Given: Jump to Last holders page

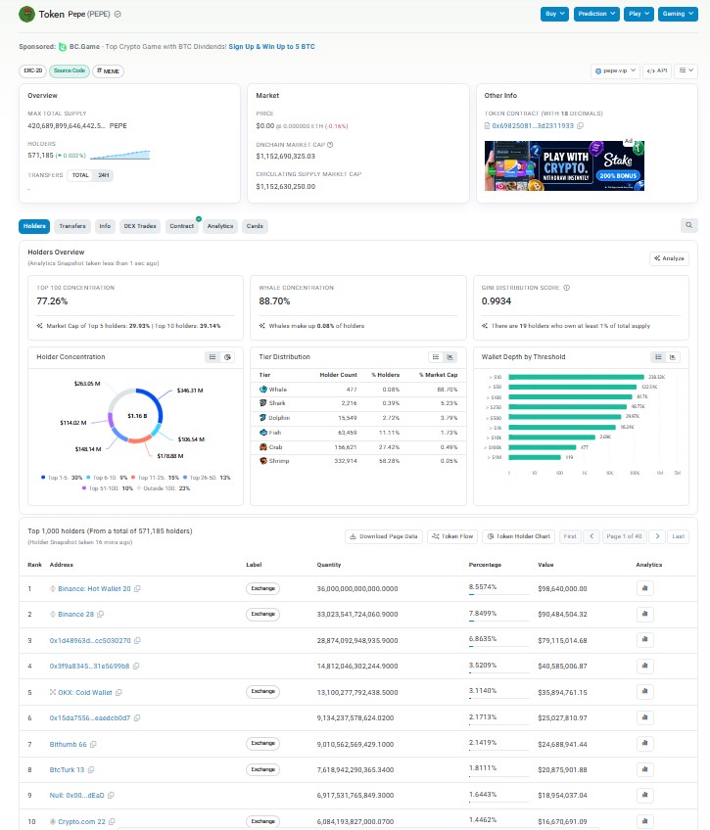Looking at the screenshot, I should pos(679,536).
